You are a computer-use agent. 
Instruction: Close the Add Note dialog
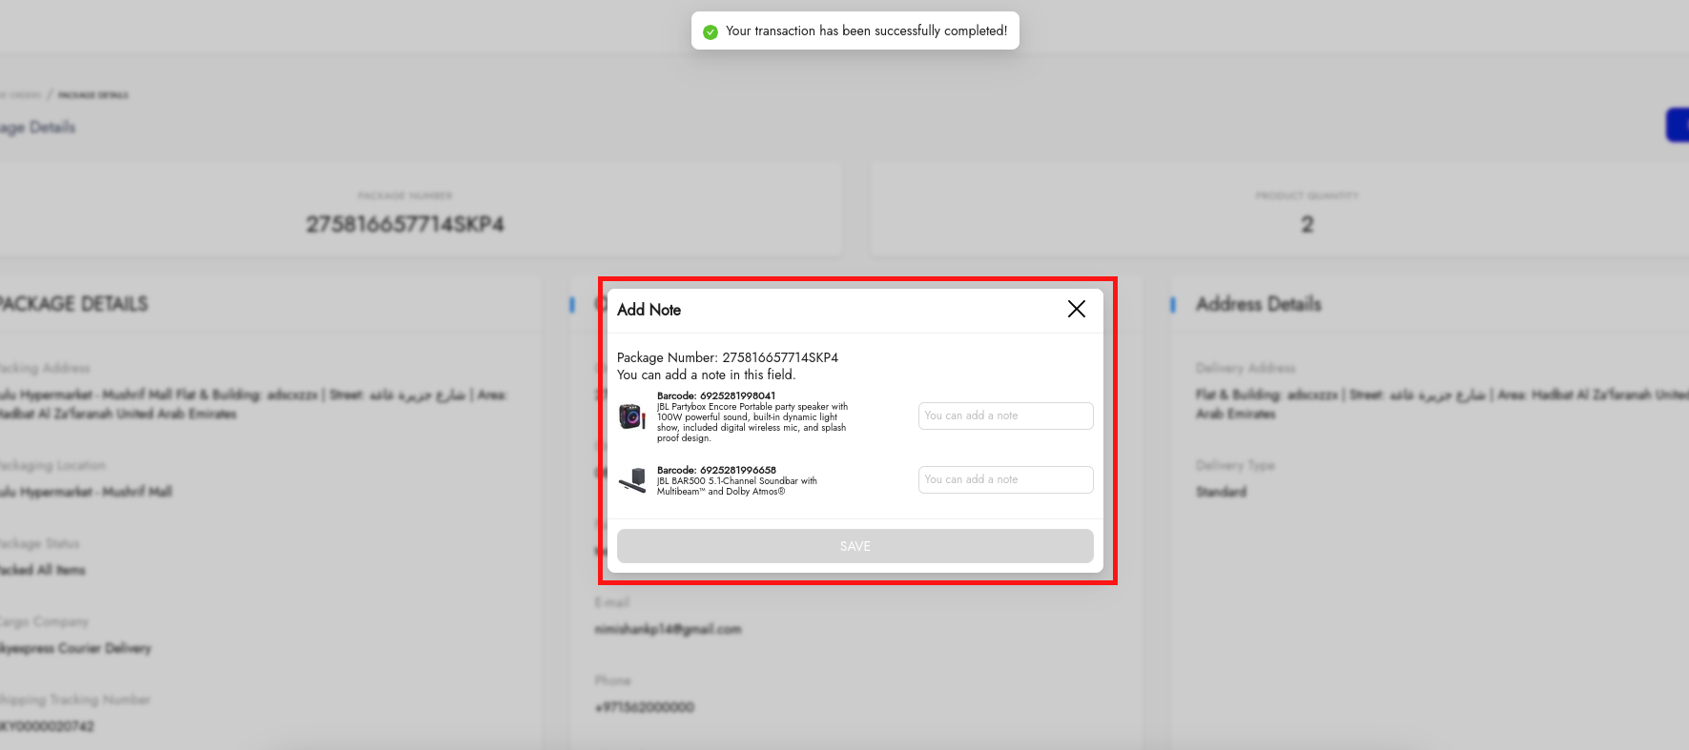(x=1076, y=309)
